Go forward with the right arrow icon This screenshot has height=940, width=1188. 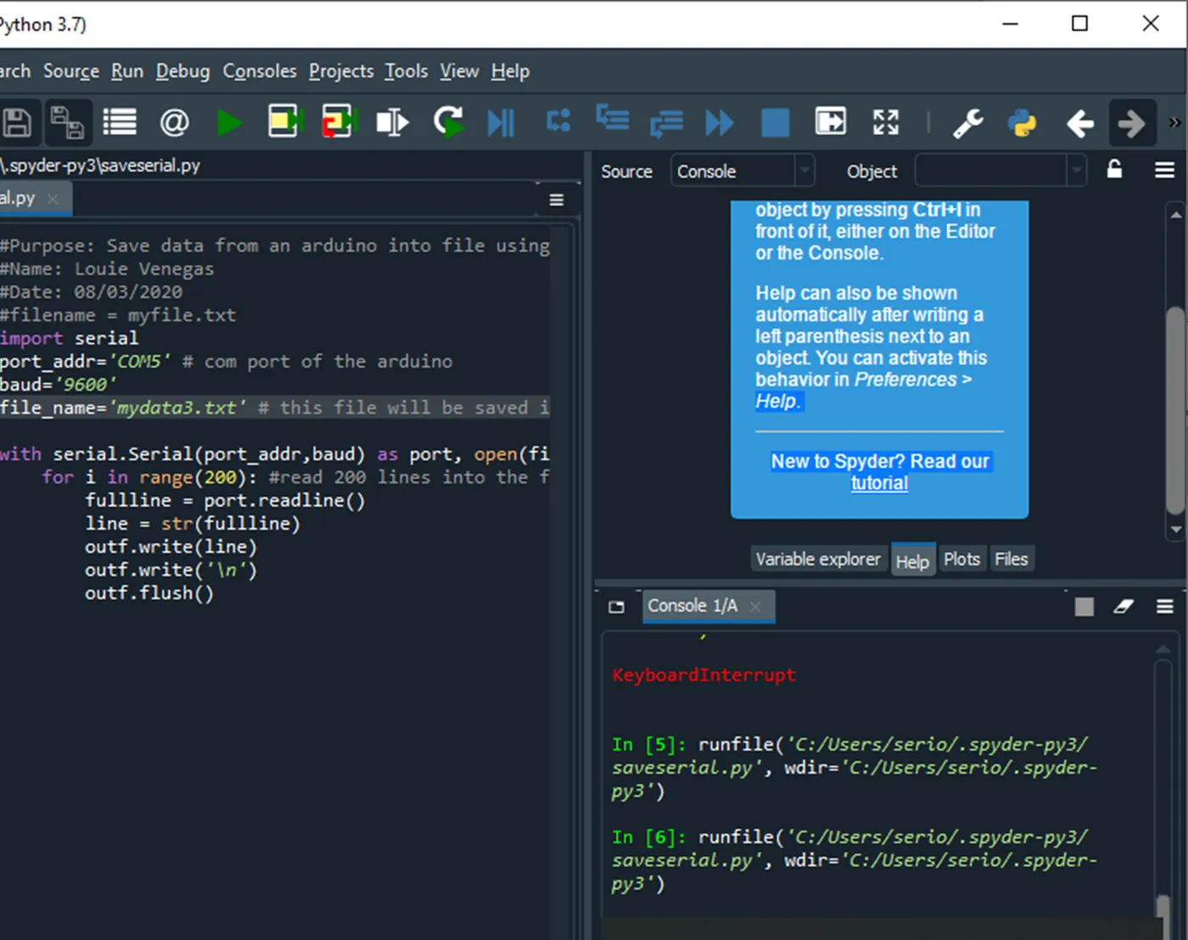(1131, 124)
